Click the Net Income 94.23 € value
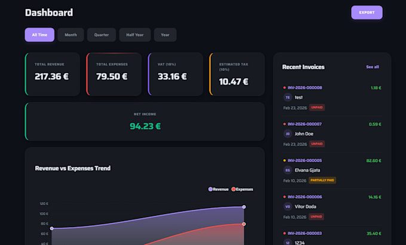This screenshot has width=406, height=245. pyautogui.click(x=145, y=126)
